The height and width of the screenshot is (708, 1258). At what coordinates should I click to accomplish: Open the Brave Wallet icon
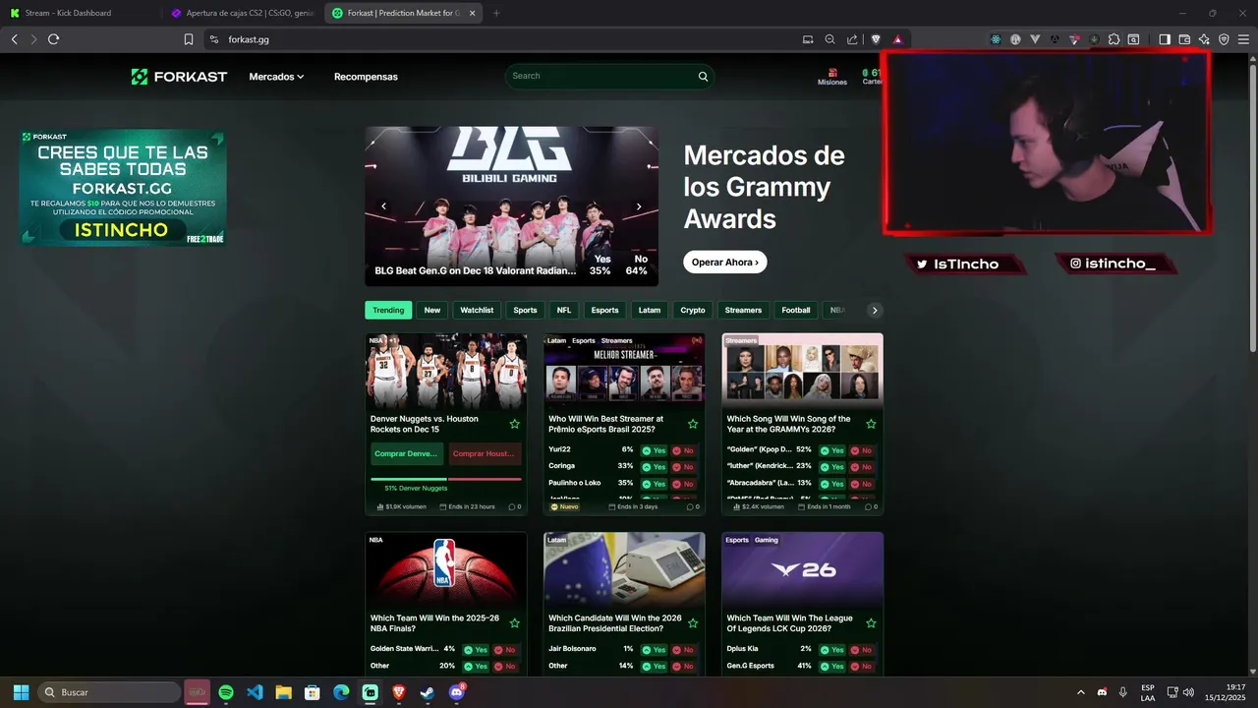1184,39
